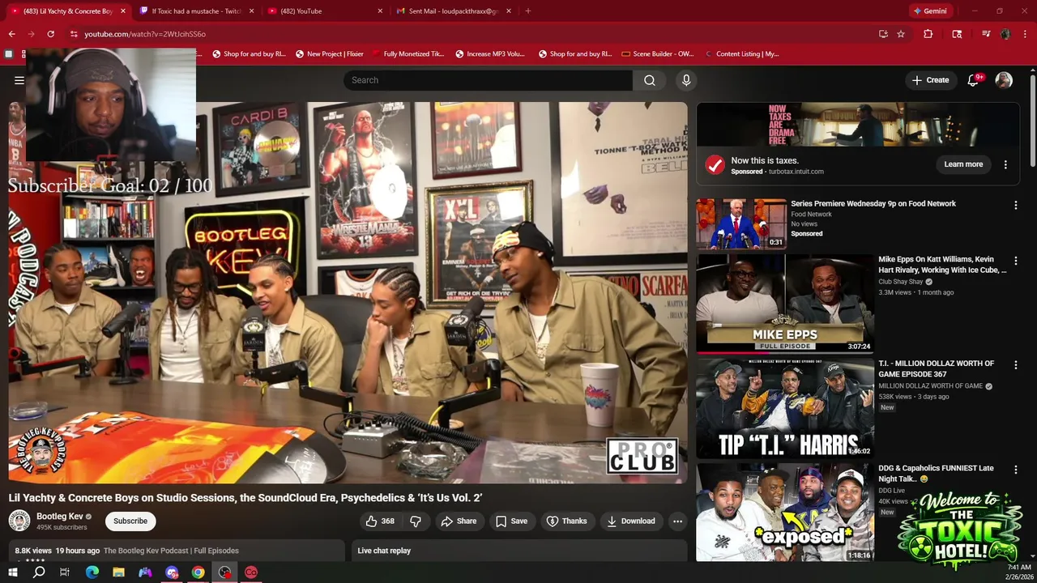Open Bootleg Kev channel name link
This screenshot has height=583, width=1037.
(60, 517)
